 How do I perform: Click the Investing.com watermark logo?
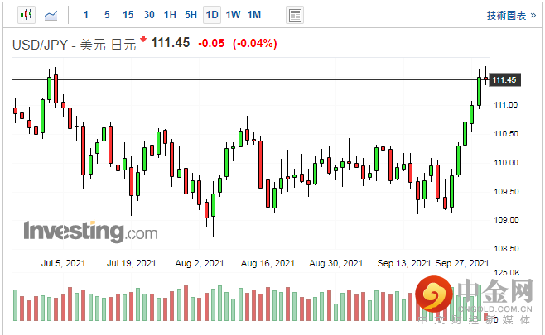click(x=89, y=231)
